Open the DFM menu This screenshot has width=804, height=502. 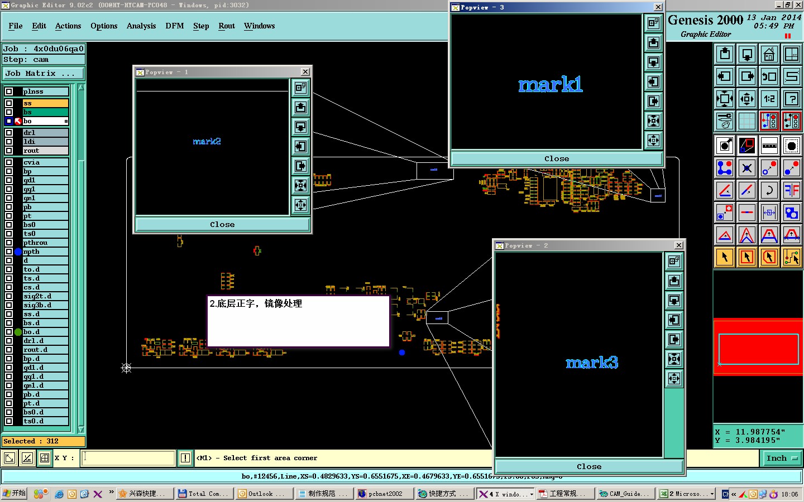tap(175, 26)
